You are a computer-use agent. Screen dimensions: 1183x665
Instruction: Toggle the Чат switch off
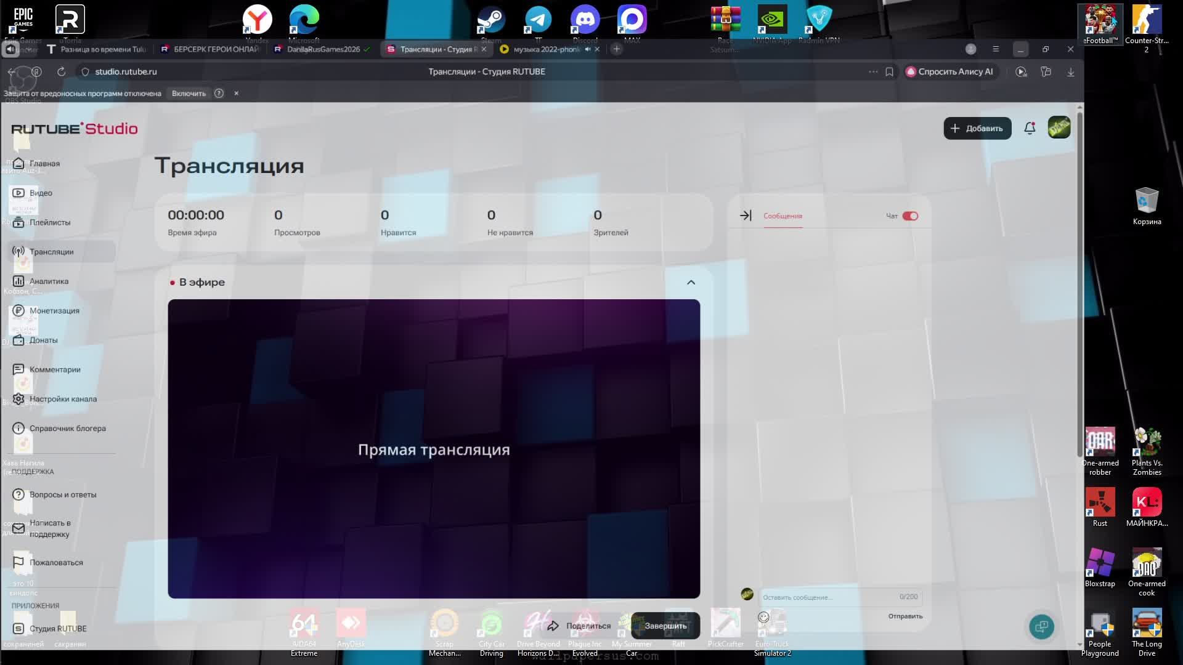pos(910,216)
